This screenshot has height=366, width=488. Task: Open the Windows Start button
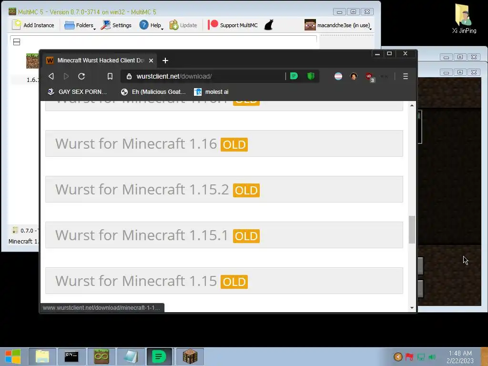(13, 356)
